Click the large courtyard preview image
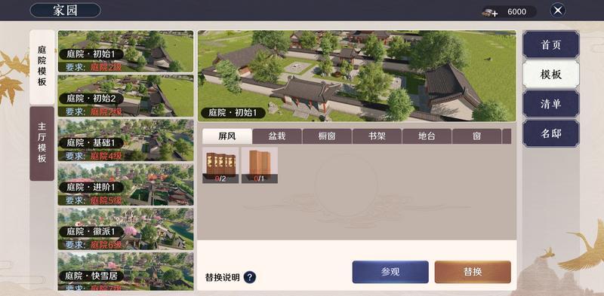This screenshot has width=604, height=296. click(x=356, y=76)
